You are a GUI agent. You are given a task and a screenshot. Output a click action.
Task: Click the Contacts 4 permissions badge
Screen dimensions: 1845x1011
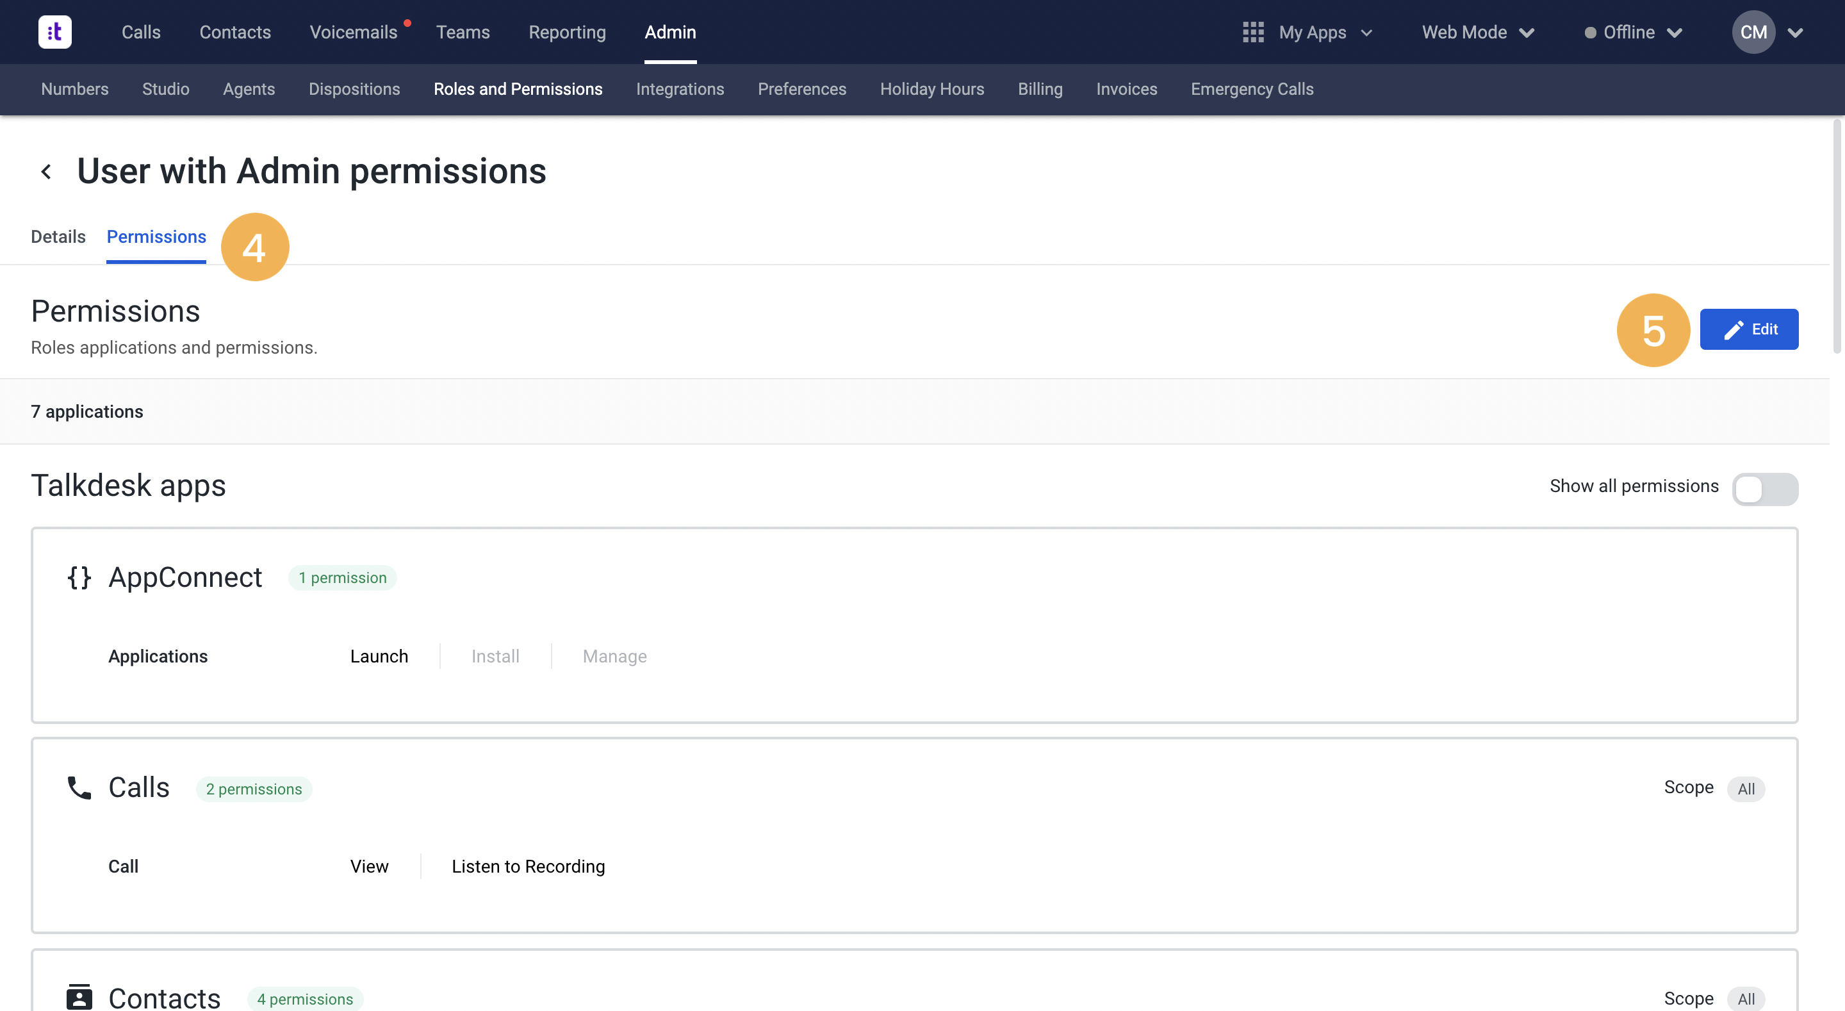tap(305, 999)
